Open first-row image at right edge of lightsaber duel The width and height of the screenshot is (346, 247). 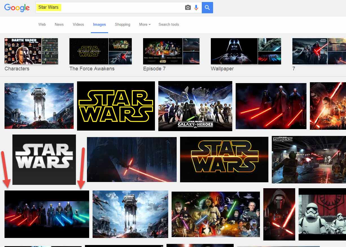click(x=328, y=106)
